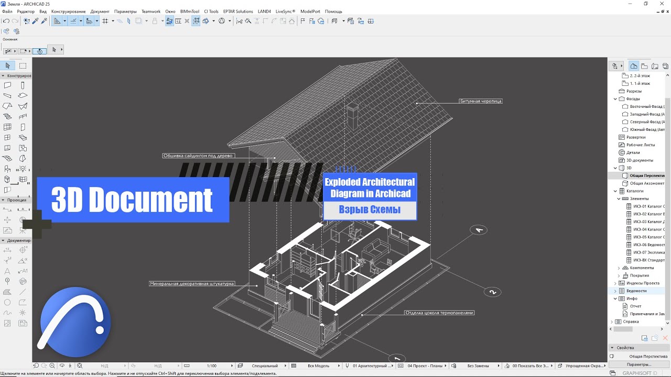Open the Специальный layer combination selector
This screenshot has width=671, height=377.
point(261,366)
